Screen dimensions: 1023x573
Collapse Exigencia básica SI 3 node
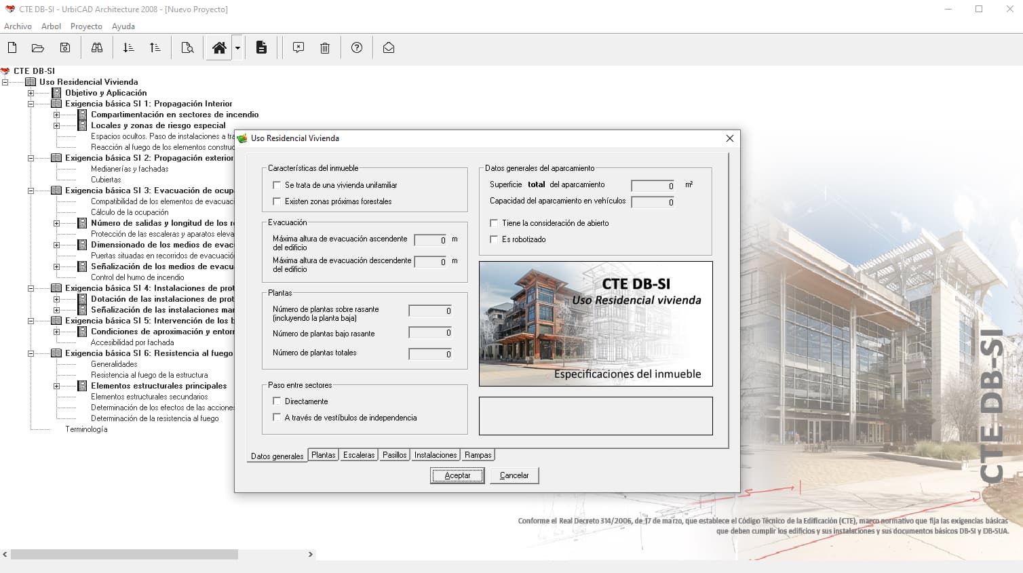pyautogui.click(x=31, y=191)
